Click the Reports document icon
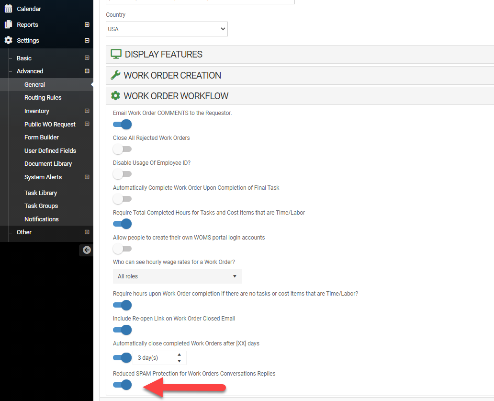Image resolution: width=494 pixels, height=401 pixels. click(8, 24)
